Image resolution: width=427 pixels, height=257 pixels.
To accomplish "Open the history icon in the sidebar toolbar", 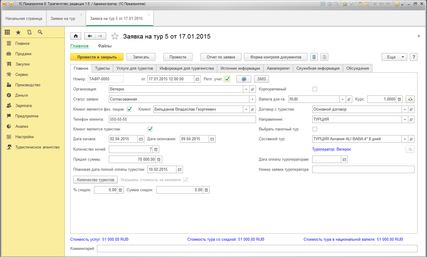I will (x=29, y=32).
